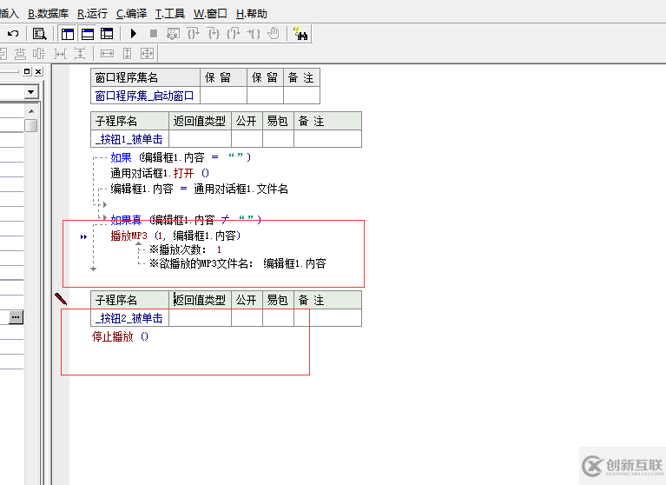This screenshot has width=666, height=485.
Task: Click the 如果 code line
Action: (181, 157)
